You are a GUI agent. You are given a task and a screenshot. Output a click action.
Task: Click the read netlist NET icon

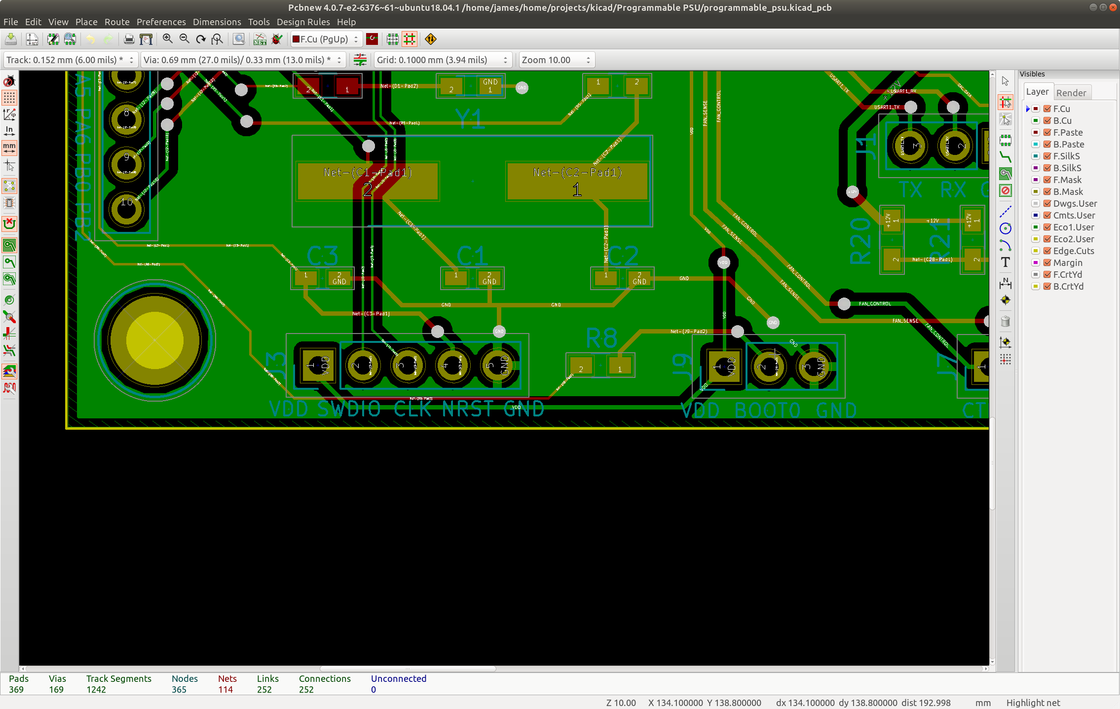coord(260,39)
